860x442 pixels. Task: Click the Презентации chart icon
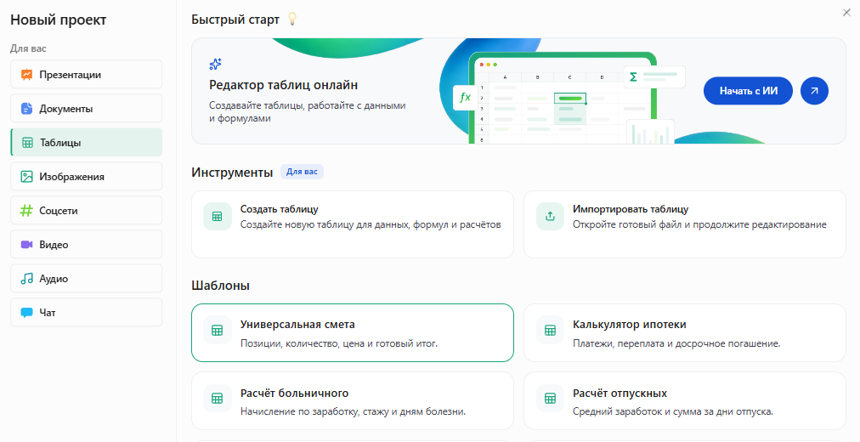point(27,75)
